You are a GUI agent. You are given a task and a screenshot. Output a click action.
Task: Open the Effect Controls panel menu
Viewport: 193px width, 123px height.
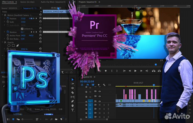[16, 2]
